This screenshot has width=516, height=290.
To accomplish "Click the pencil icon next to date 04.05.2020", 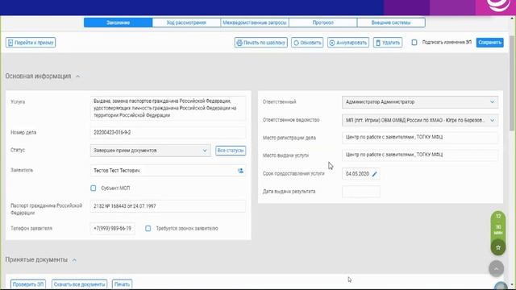I will [374, 174].
